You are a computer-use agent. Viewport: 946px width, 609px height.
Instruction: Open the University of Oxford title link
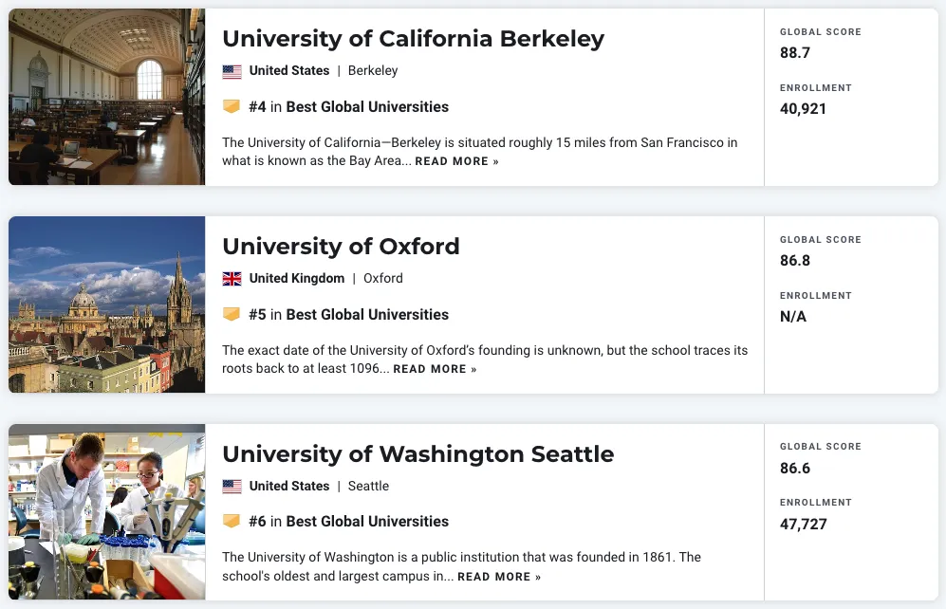coord(341,247)
